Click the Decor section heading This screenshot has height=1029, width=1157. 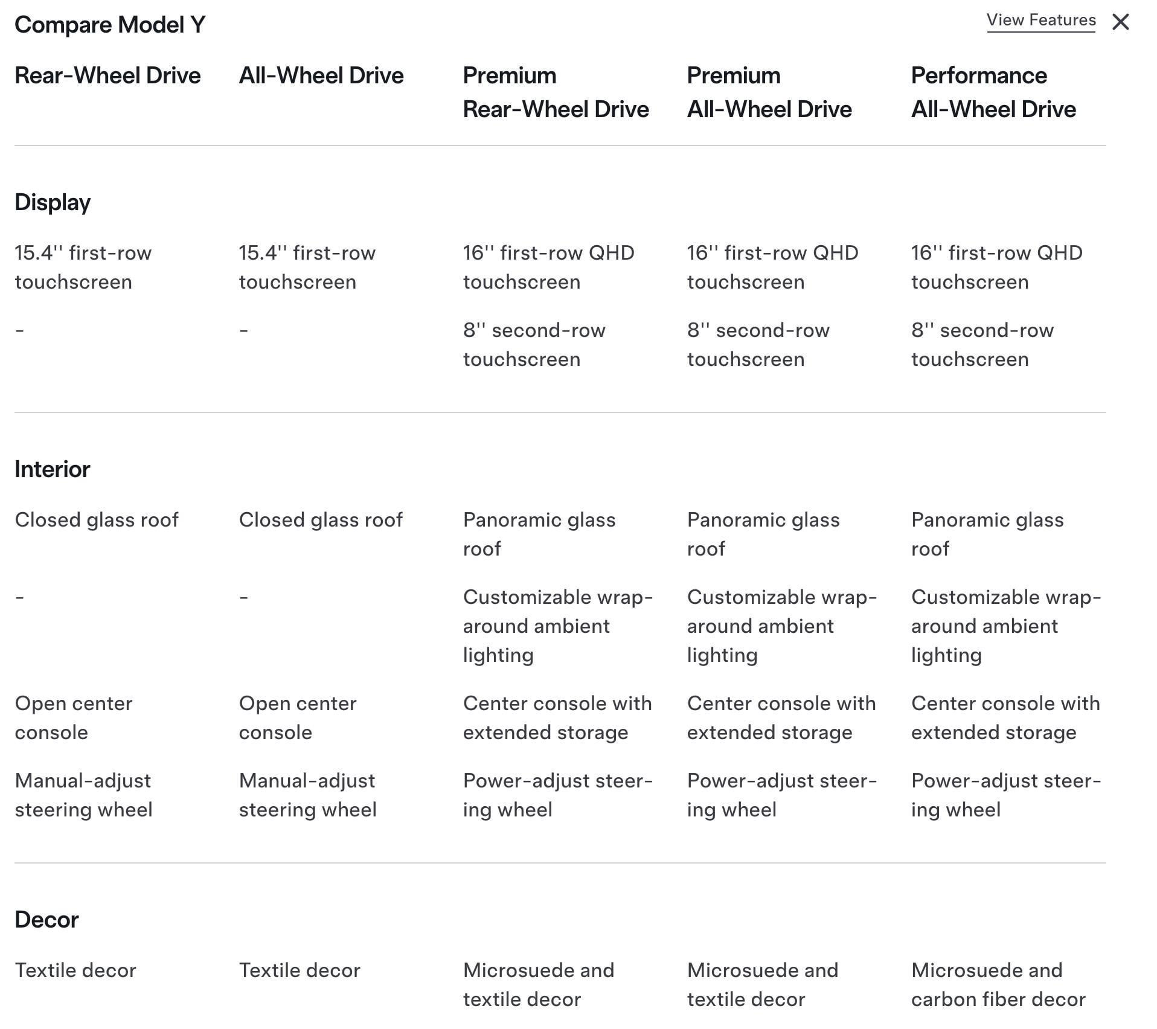(46, 920)
